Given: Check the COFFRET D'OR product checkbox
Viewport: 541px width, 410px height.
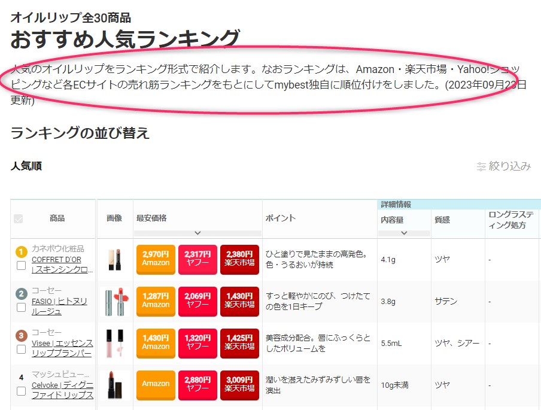Looking at the screenshot, I should (x=22, y=265).
